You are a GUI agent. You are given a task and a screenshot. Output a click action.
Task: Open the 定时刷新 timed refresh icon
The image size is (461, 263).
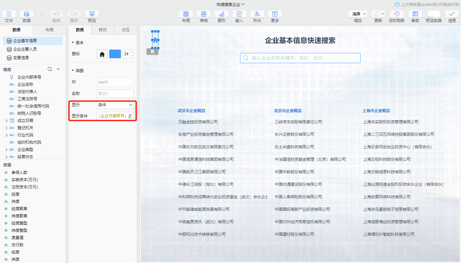click(397, 14)
